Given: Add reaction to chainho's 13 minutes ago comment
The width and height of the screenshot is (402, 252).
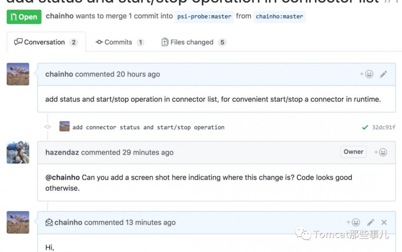Looking at the screenshot, I should [353, 222].
